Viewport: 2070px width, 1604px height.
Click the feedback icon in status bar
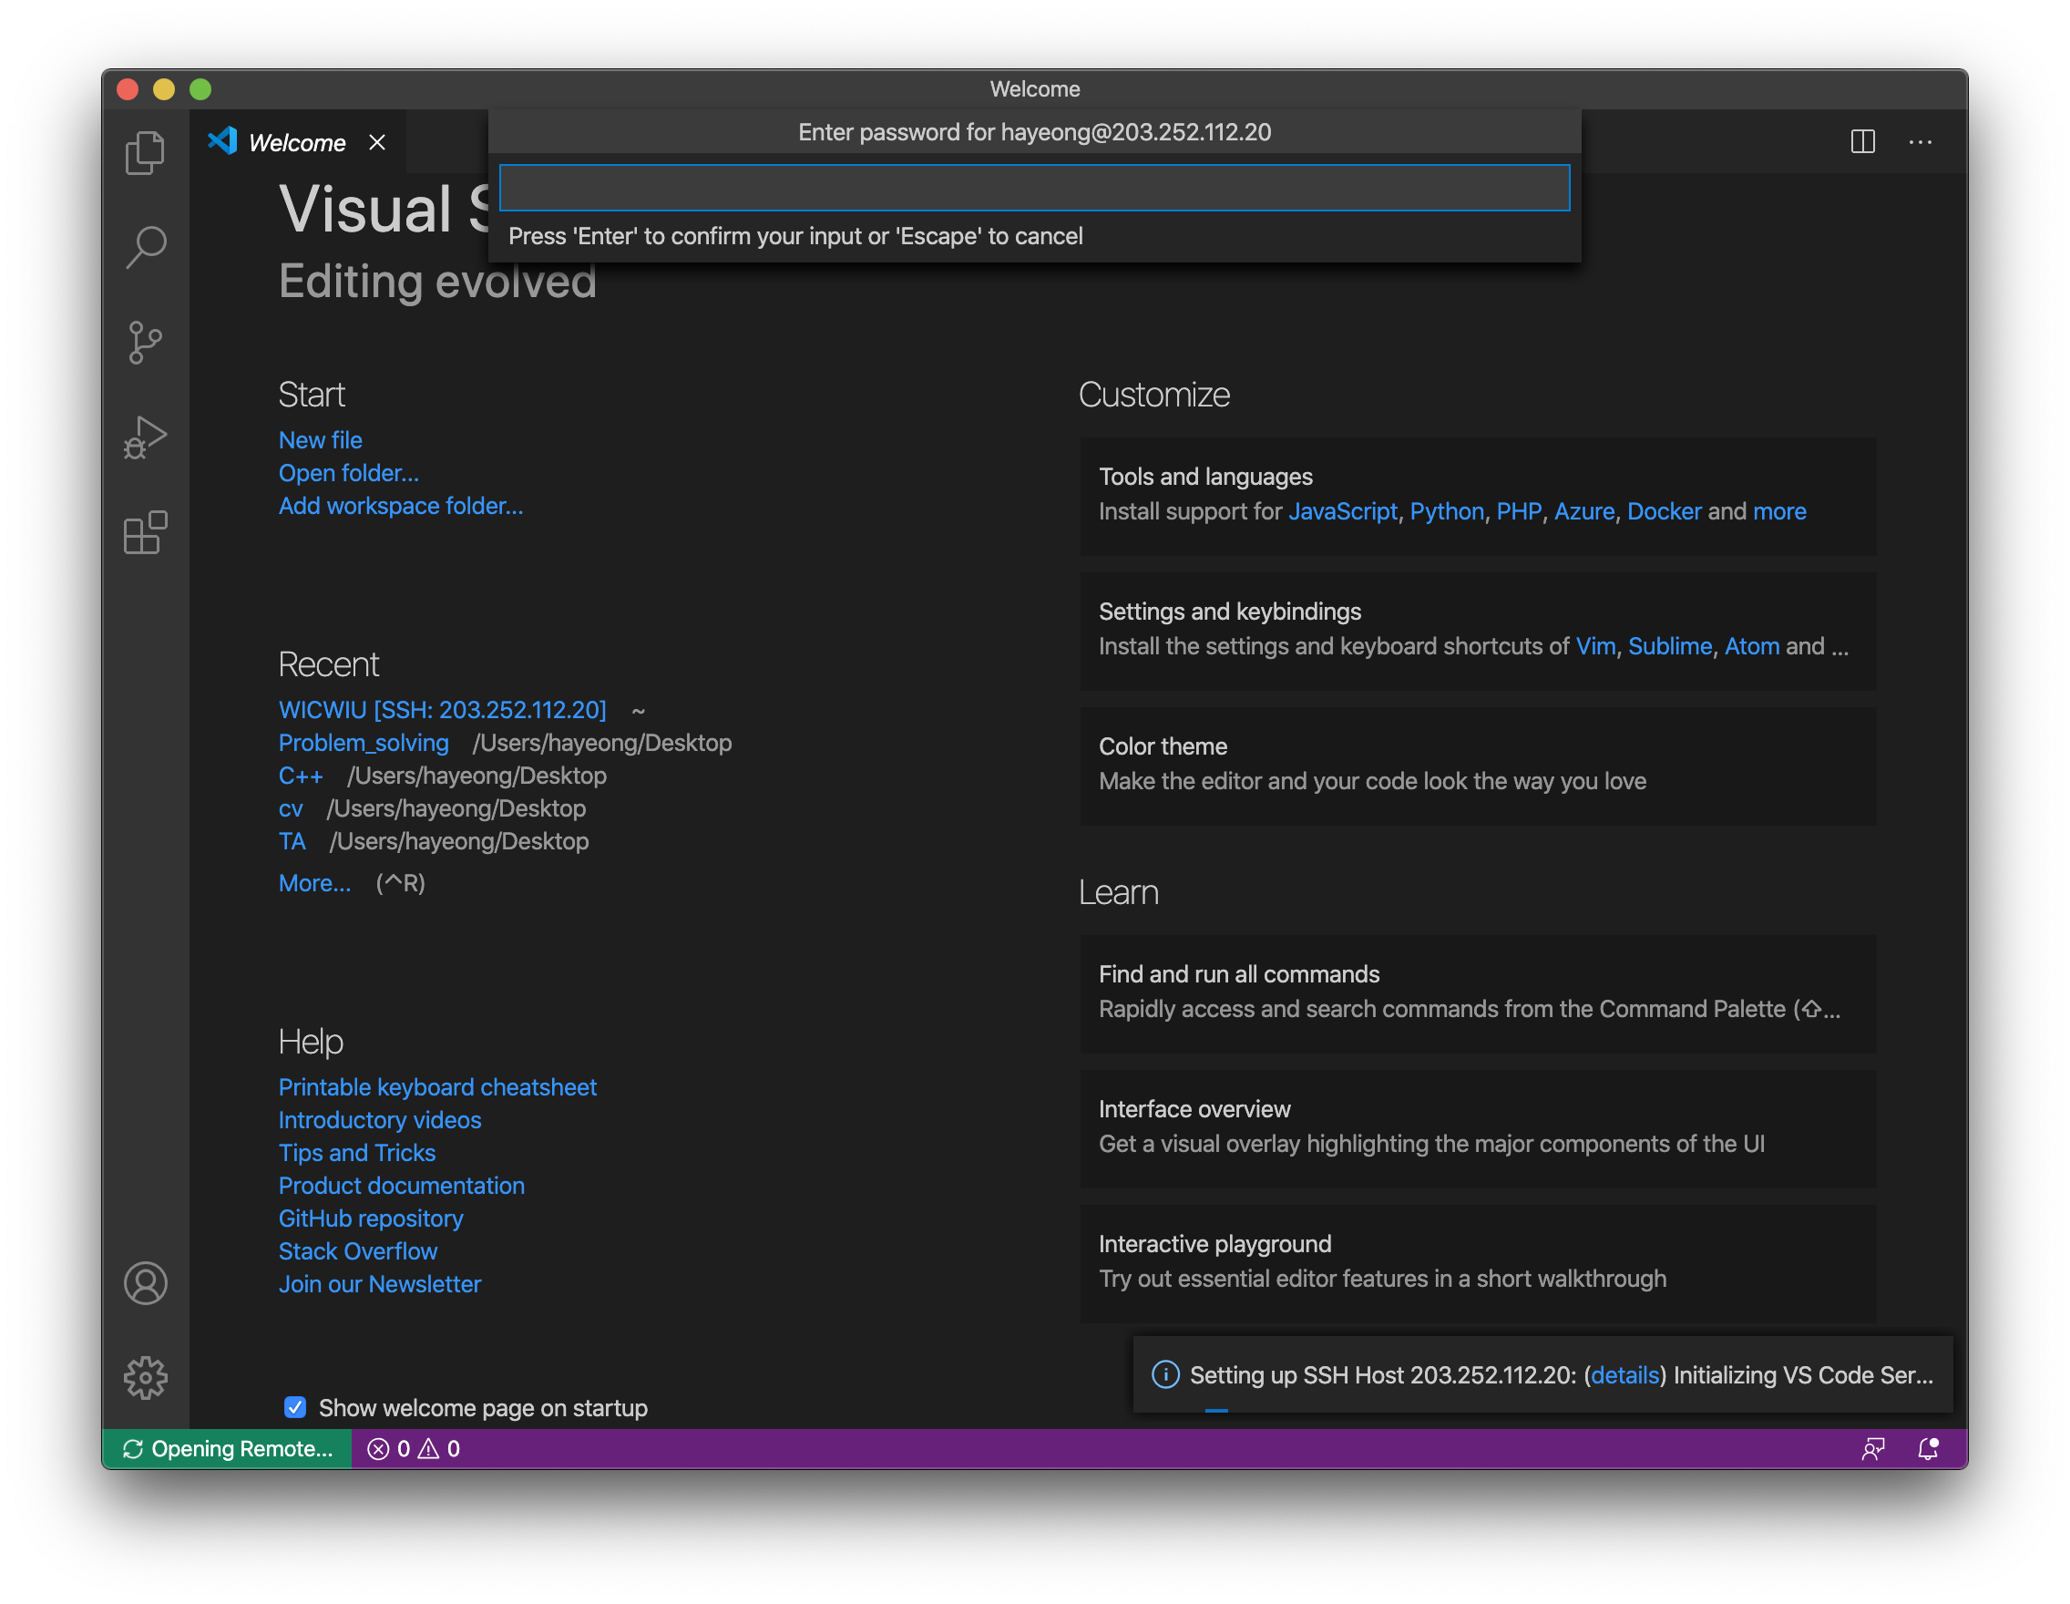pos(1873,1448)
